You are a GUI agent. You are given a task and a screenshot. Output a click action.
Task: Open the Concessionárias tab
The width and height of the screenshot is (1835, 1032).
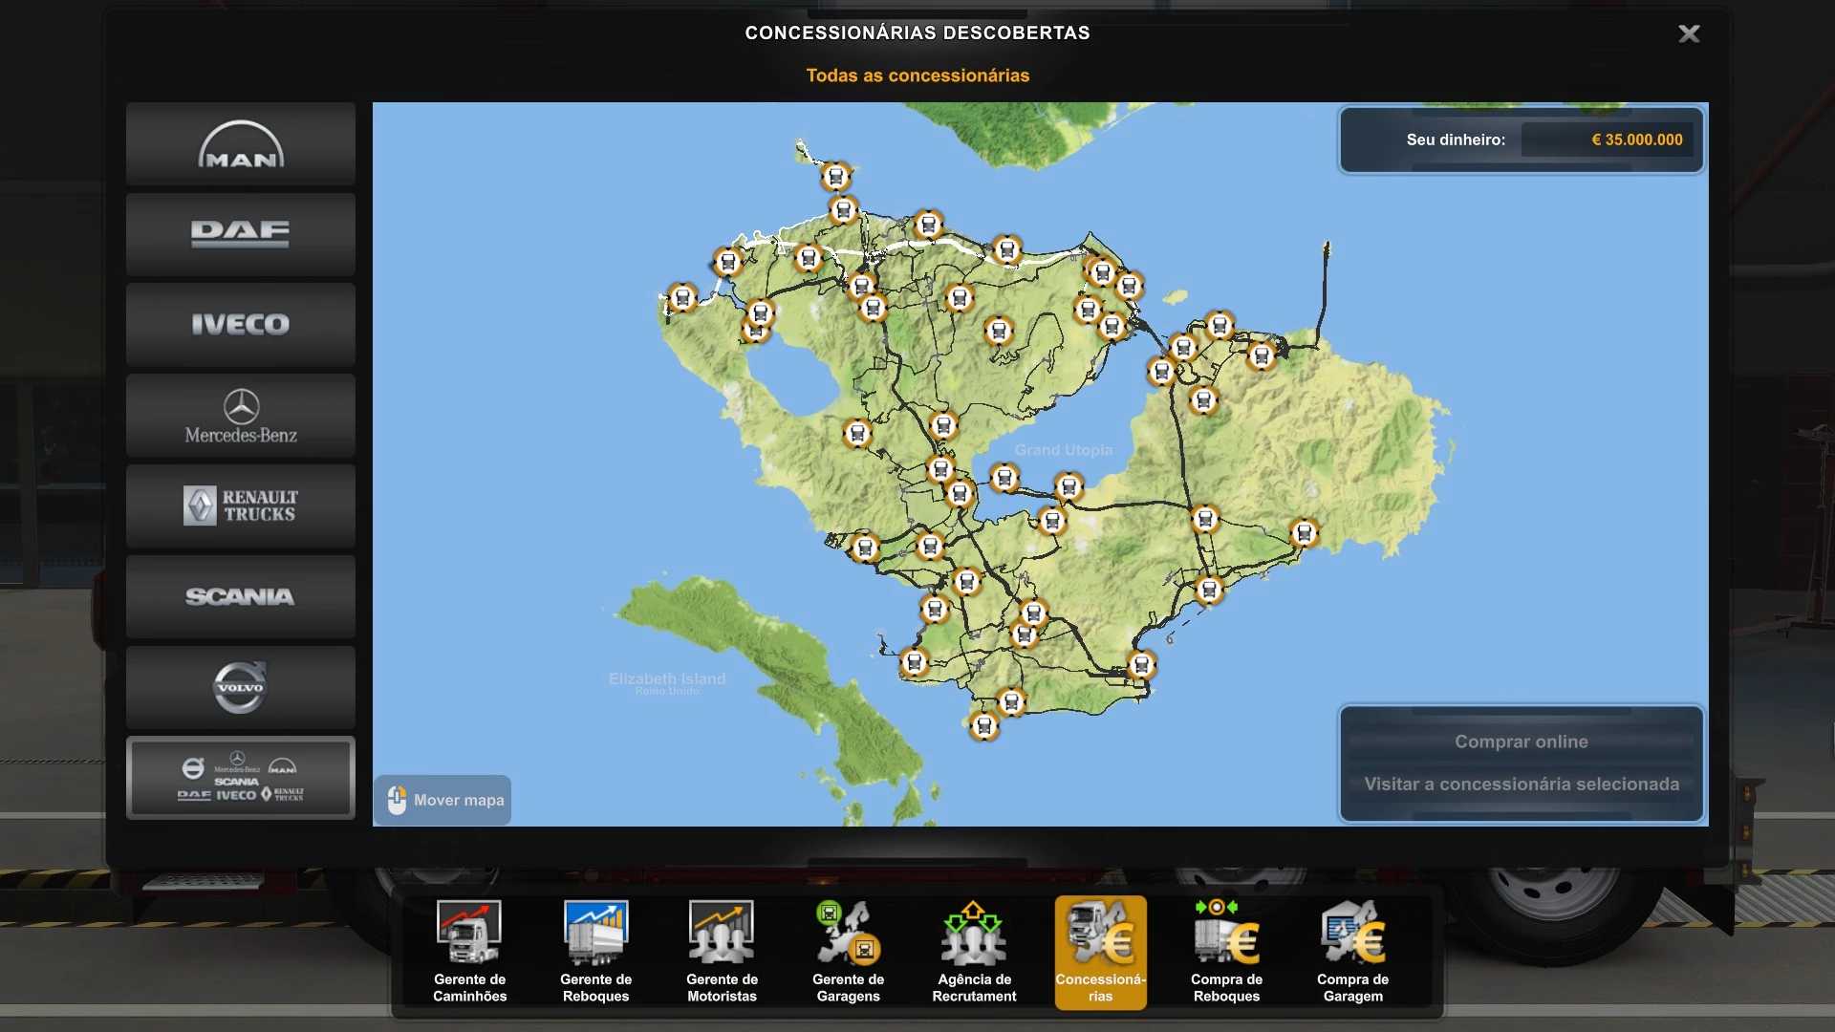(1100, 952)
